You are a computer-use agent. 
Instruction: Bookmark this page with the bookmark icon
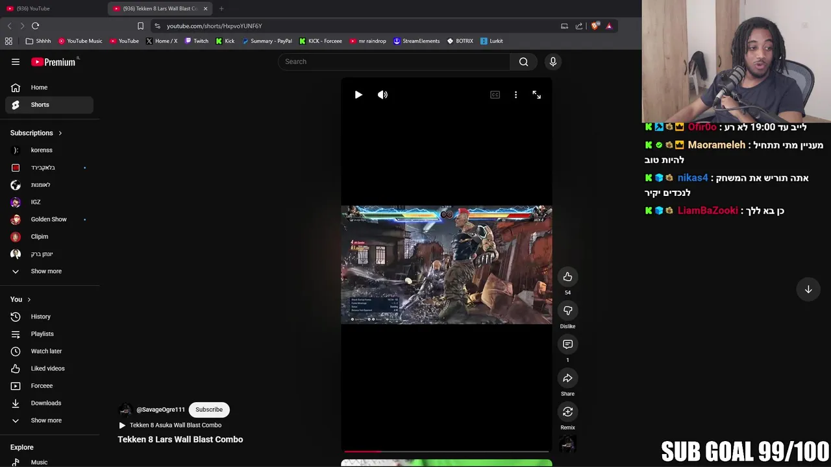point(140,26)
